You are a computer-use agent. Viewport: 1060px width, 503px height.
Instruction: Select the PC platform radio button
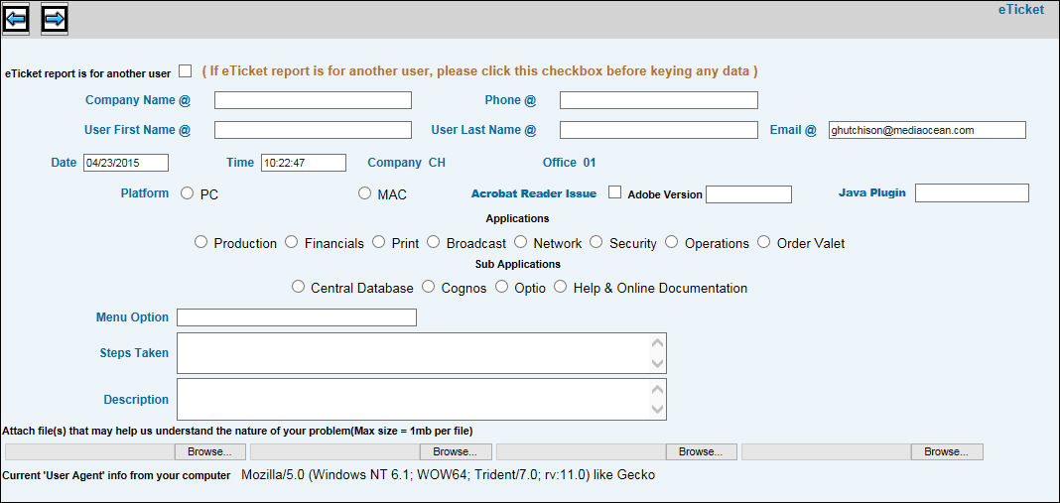[x=188, y=193]
